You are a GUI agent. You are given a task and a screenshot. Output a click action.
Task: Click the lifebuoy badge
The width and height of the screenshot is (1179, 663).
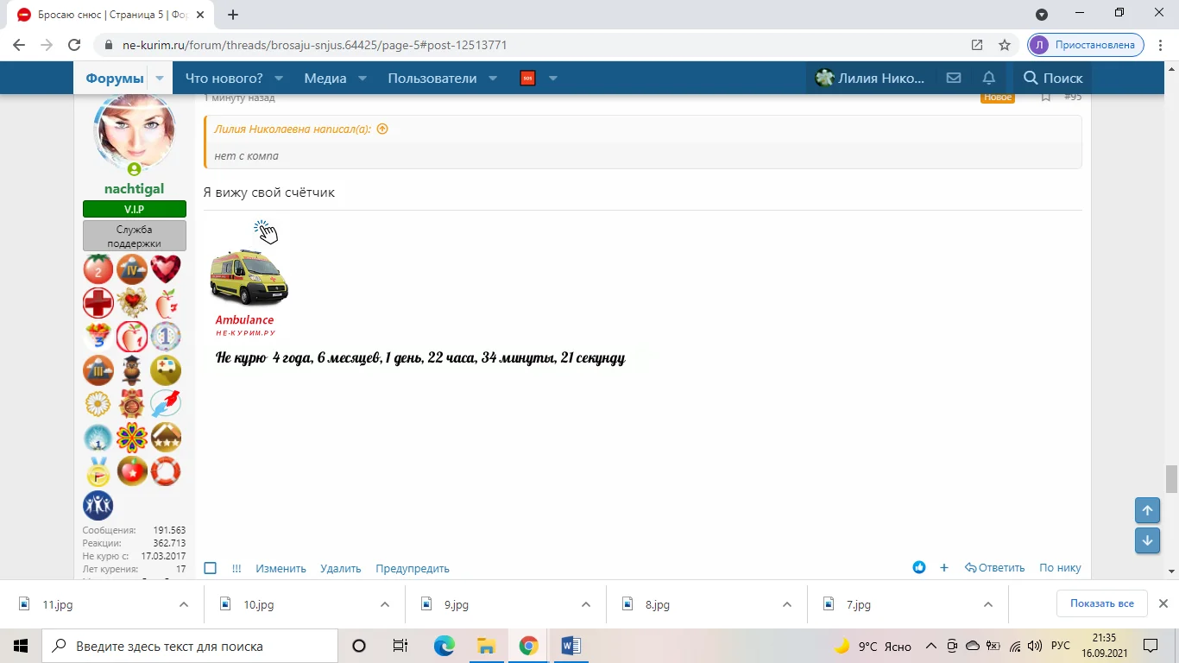point(166,471)
